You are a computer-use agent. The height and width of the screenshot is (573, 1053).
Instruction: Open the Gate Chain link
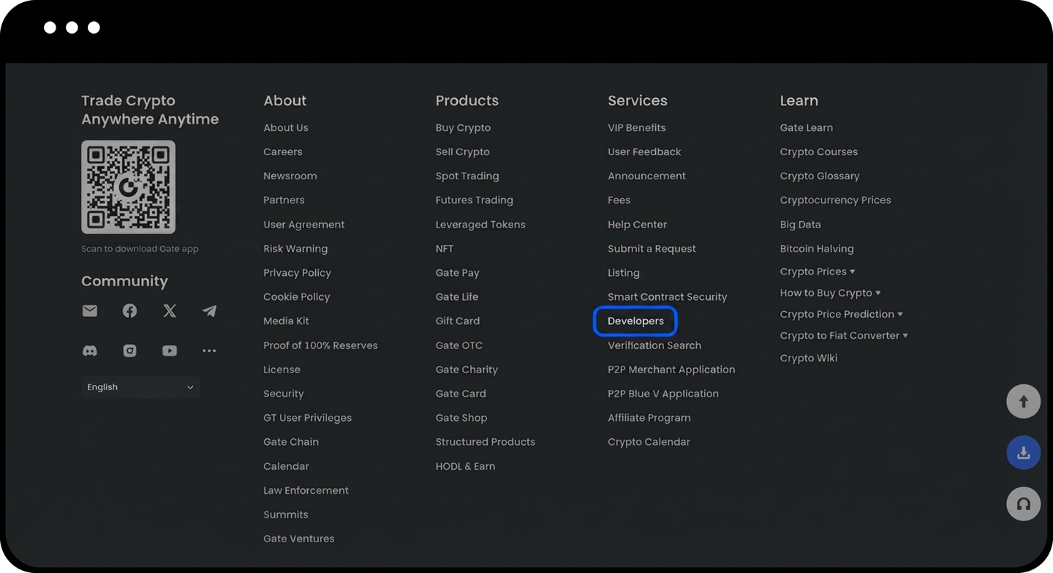click(x=291, y=442)
